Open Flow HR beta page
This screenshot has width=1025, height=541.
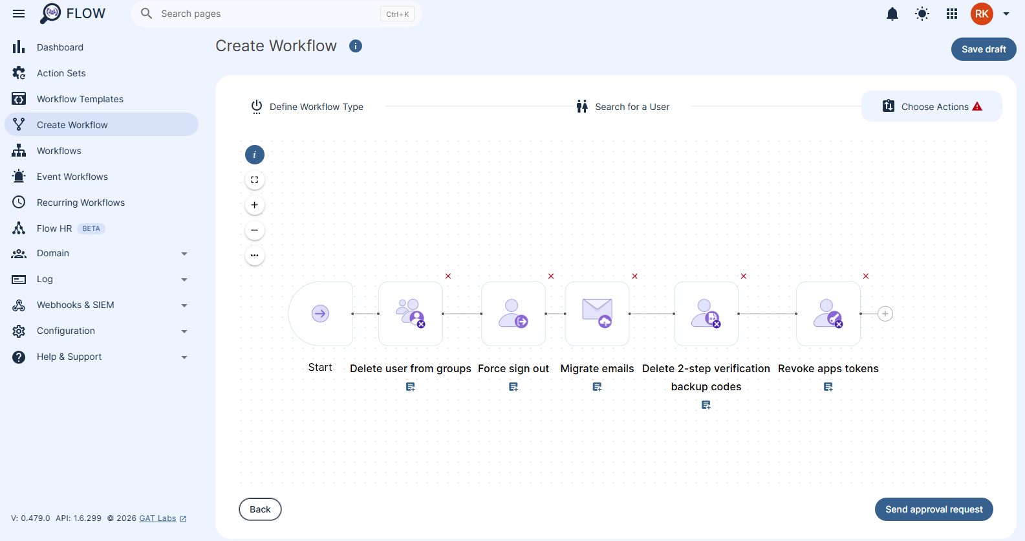tap(102, 228)
